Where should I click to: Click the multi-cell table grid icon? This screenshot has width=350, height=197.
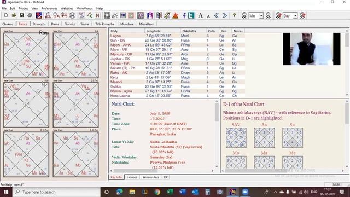141,15
